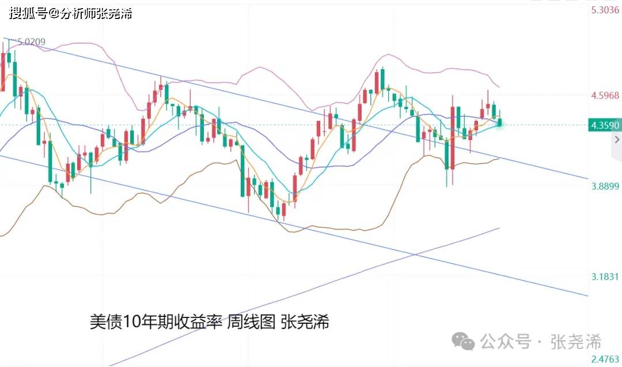Click the 4.5968 price axis label

(x=605, y=95)
